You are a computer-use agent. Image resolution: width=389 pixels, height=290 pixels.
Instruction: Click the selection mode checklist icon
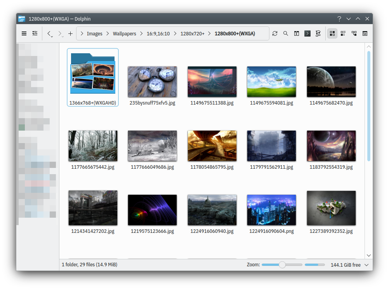35,33
